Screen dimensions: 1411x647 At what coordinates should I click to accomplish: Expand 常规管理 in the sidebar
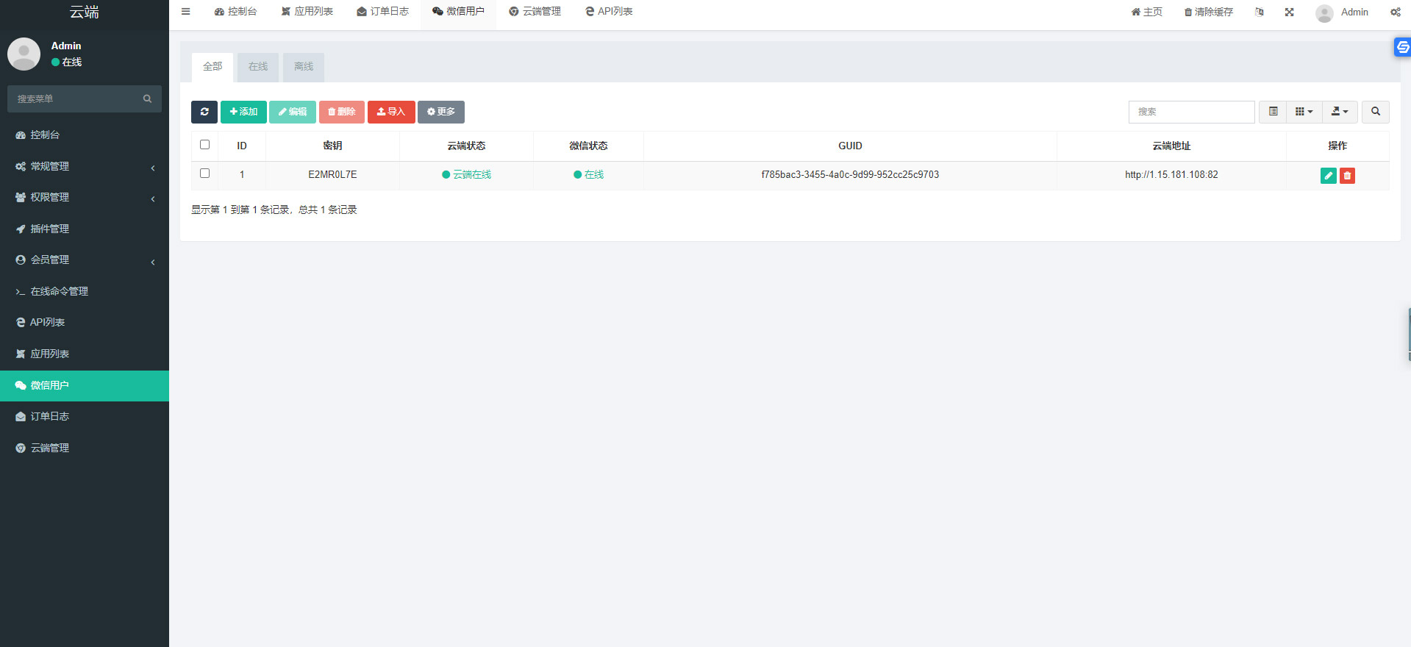(85, 167)
